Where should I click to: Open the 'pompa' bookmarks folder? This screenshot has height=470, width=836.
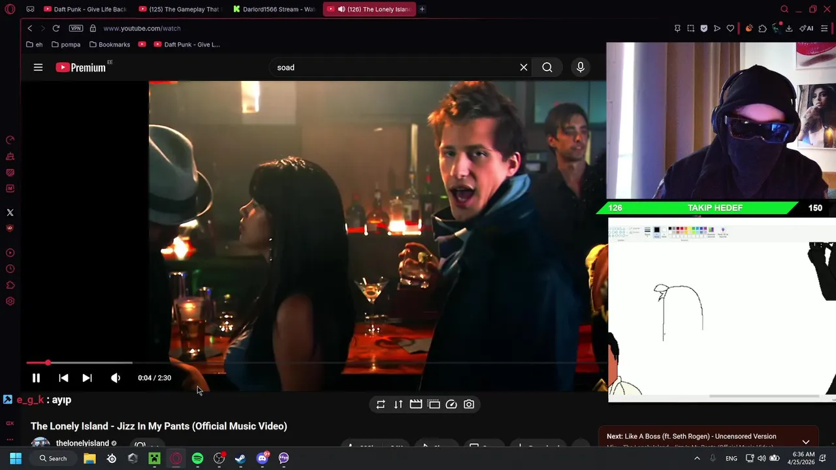click(x=66, y=44)
